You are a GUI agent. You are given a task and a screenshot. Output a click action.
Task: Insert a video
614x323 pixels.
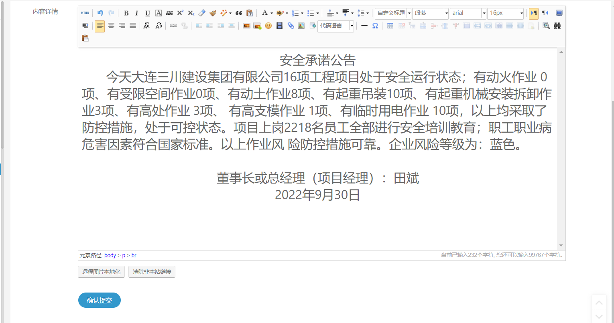(280, 26)
